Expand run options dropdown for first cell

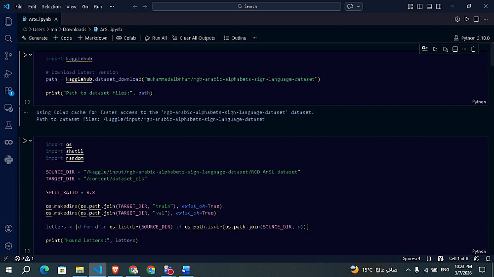(x=30, y=55)
